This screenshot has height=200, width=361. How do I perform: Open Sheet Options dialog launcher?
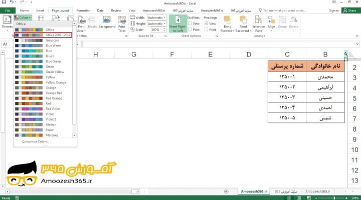217,36
